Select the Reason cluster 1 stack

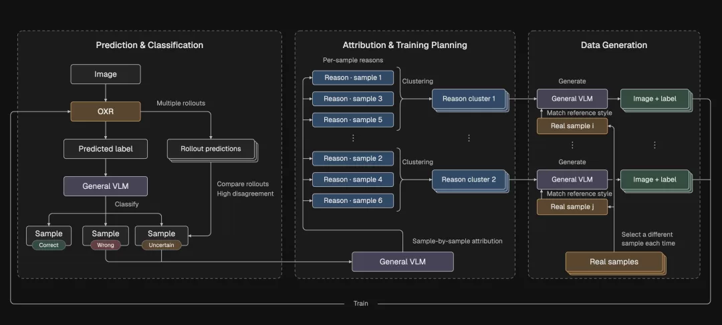point(470,99)
